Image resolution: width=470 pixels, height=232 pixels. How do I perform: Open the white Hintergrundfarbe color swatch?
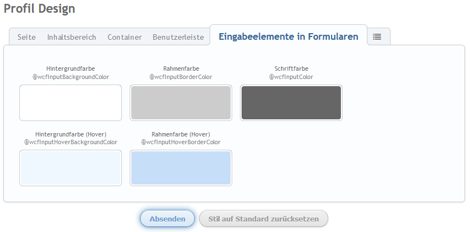pos(71,103)
